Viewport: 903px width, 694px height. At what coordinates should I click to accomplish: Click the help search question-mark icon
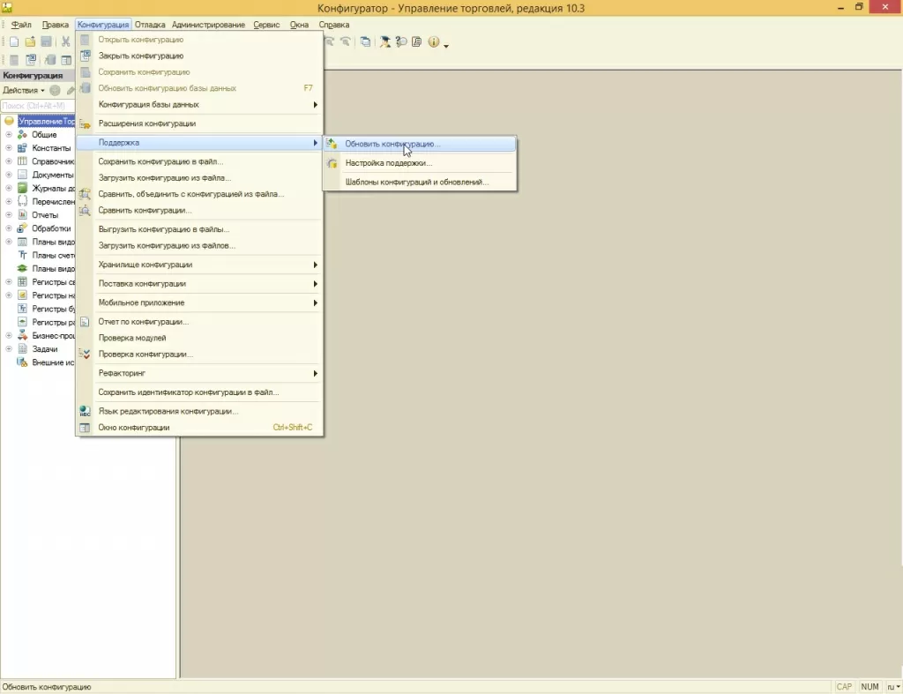tap(401, 41)
